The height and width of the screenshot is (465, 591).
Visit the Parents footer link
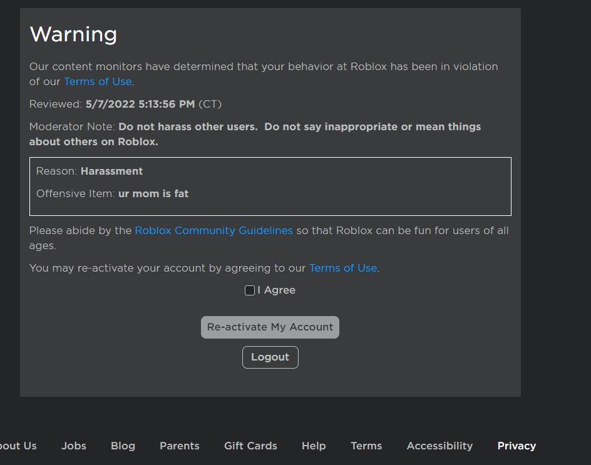click(x=180, y=446)
